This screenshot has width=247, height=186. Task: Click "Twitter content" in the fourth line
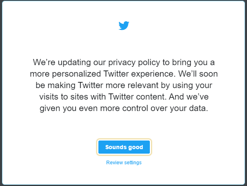pyautogui.click(x=137, y=97)
